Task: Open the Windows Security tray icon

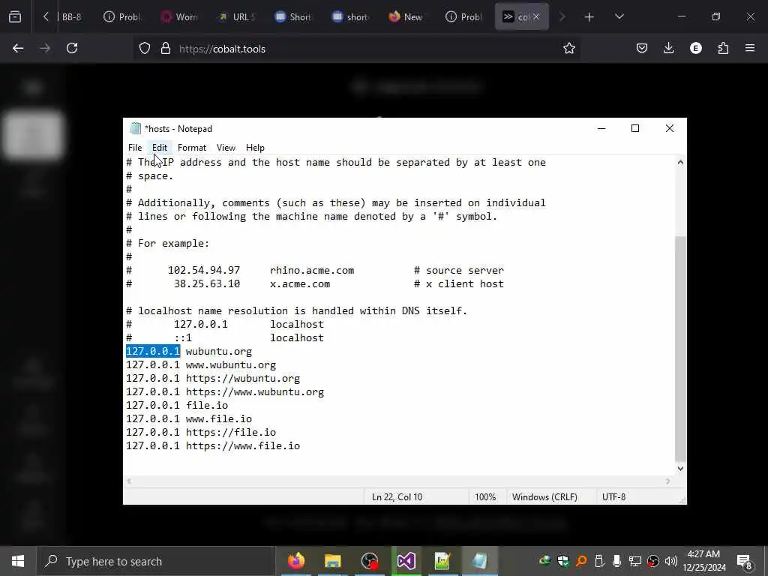Action: point(562,561)
